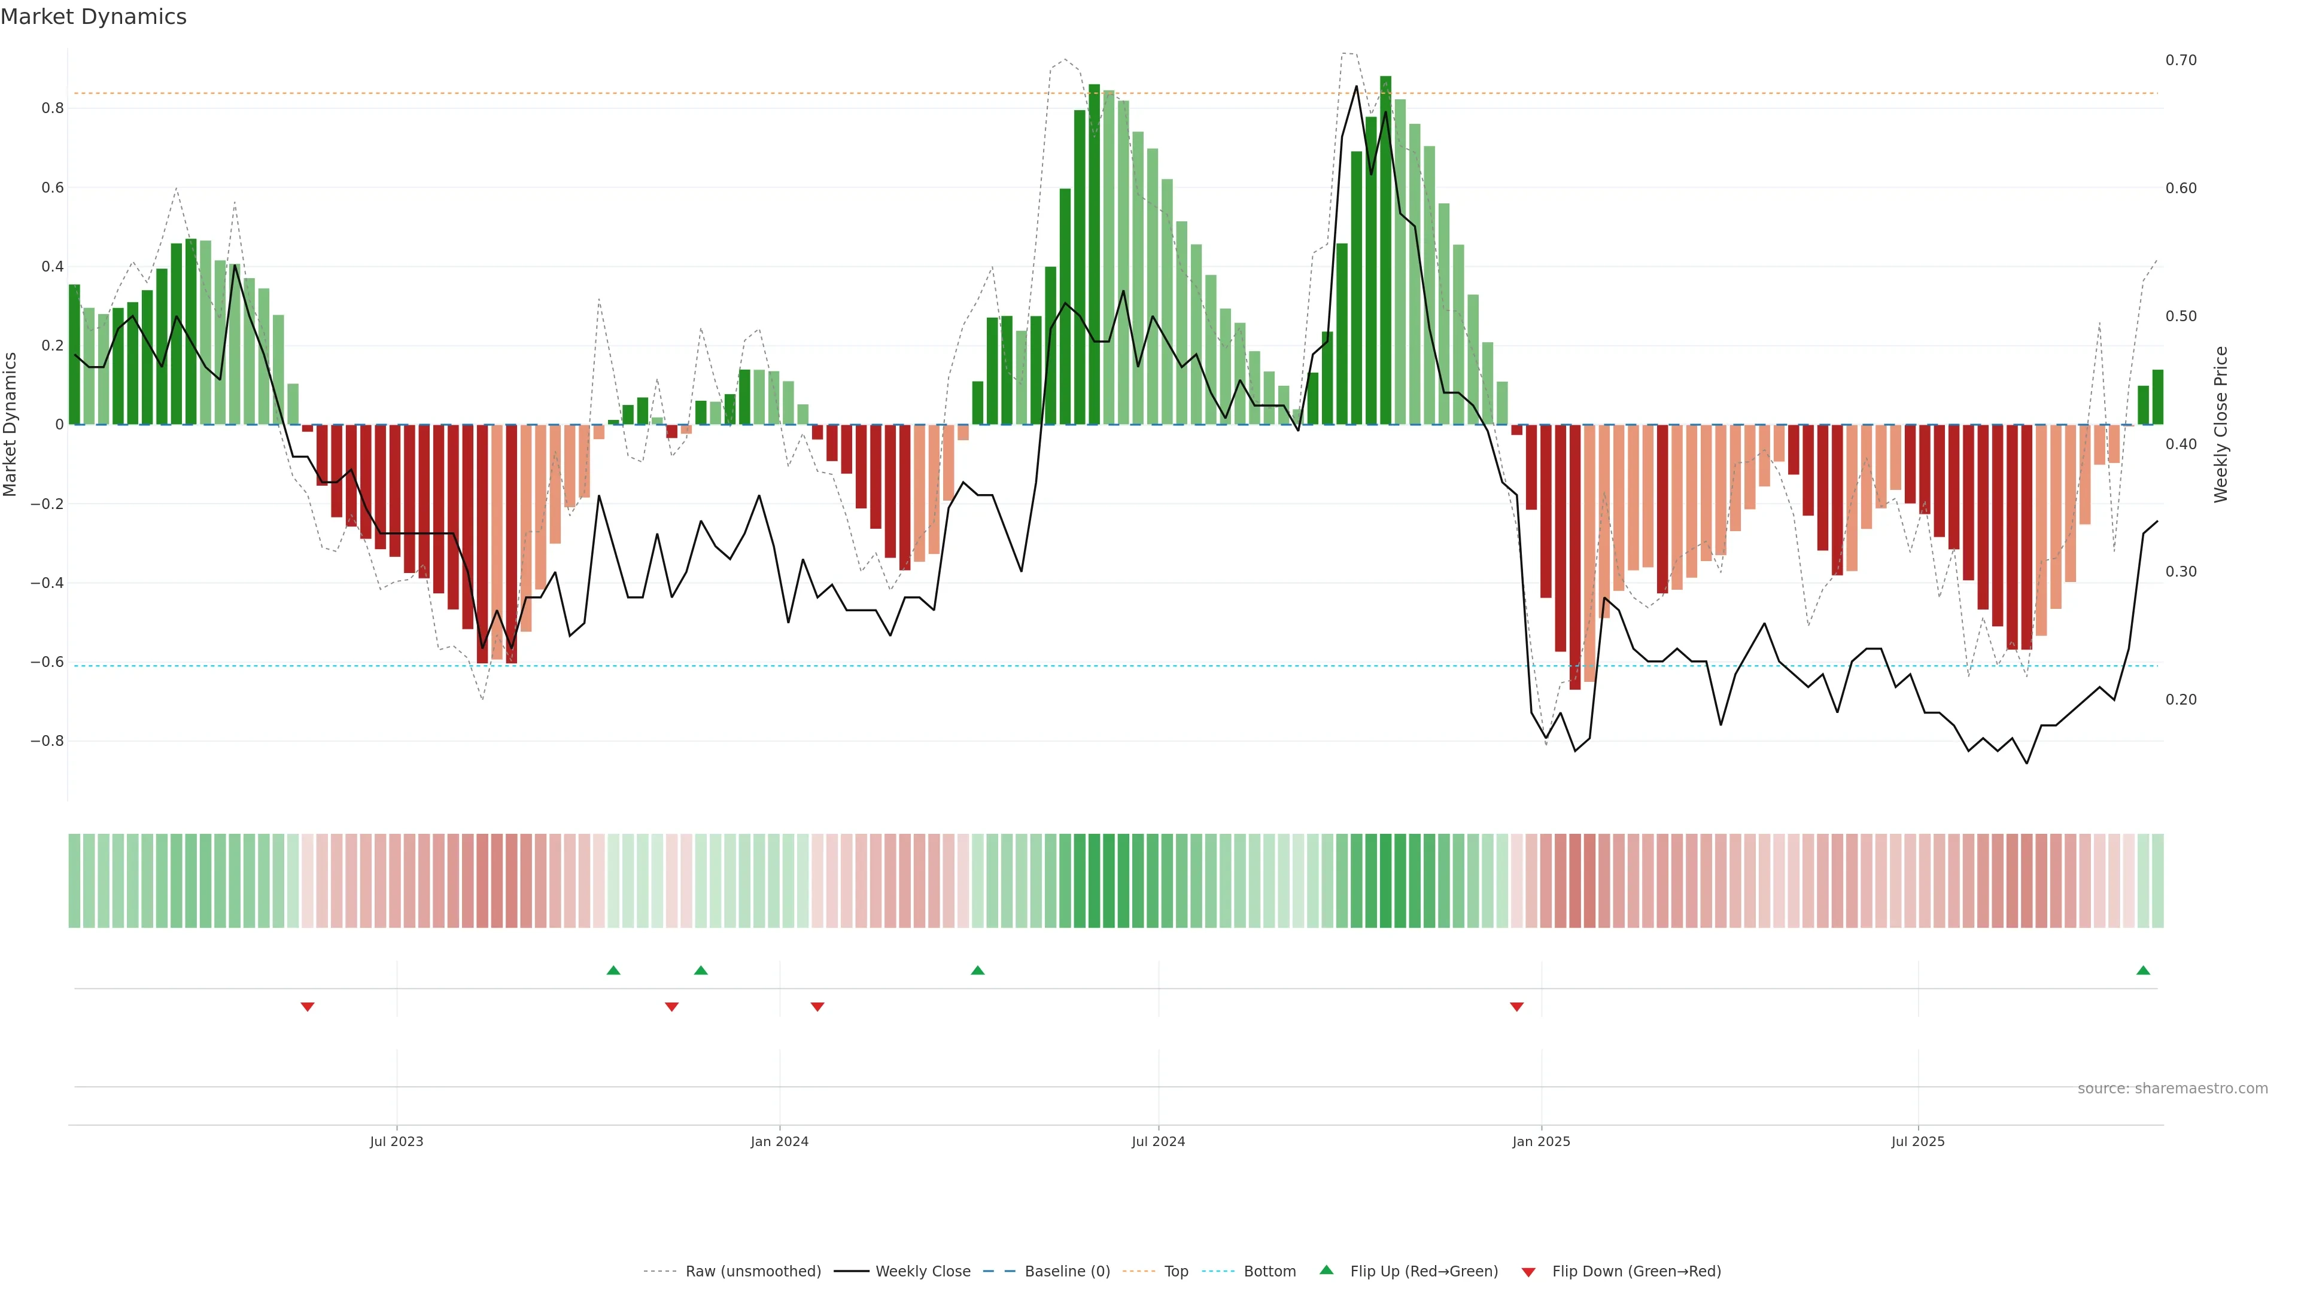Screen dimensions: 2298x1292
Task: Click the Flip Up green triangle in the legend
Action: point(1327,1270)
